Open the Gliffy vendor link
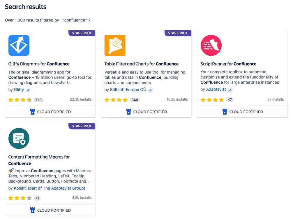The image size is (293, 221). click(x=19, y=90)
